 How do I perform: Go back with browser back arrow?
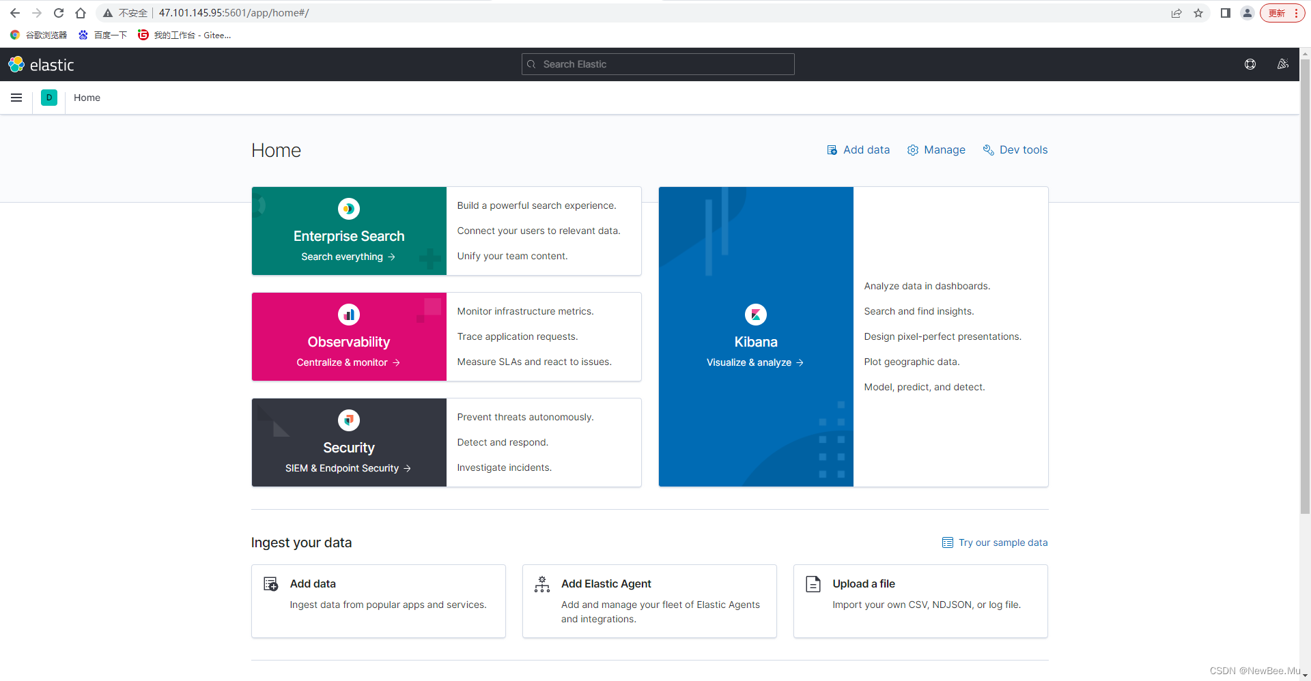pyautogui.click(x=15, y=13)
